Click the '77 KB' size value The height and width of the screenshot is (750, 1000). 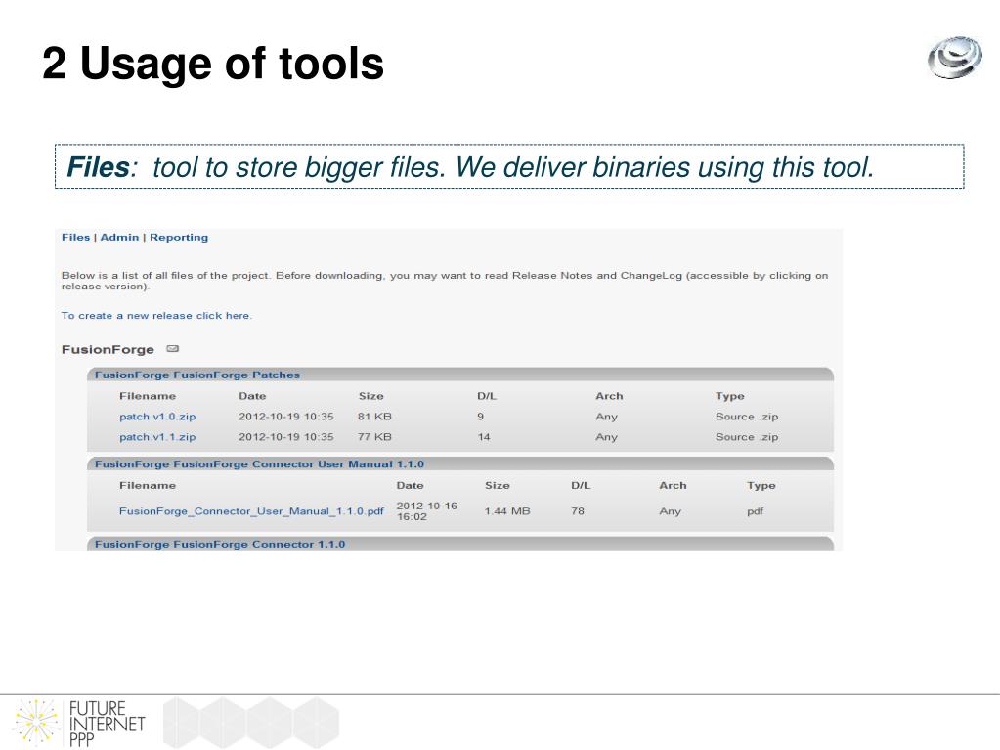374,437
